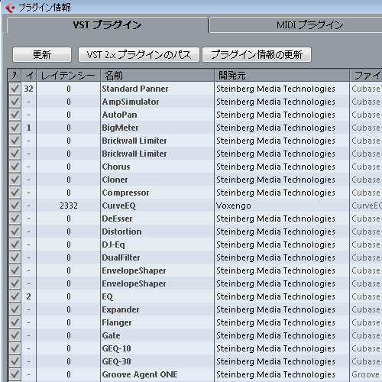Select the Expander plugin name
The width and height of the screenshot is (382, 382).
click(121, 309)
